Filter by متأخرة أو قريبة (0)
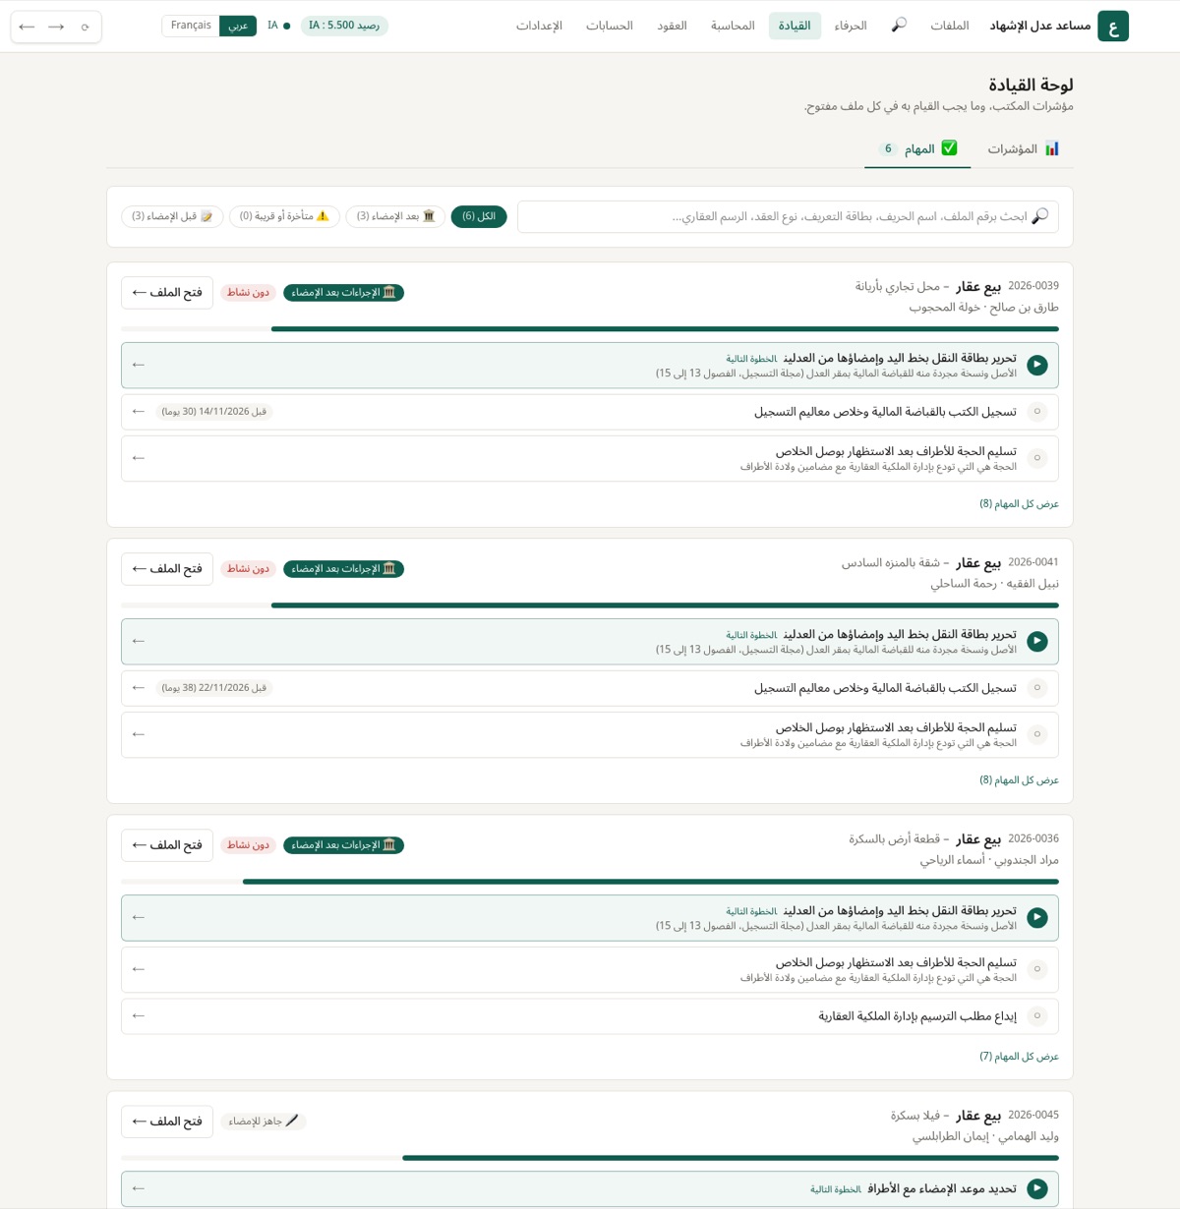Screen dimensions: 1180x1209 [285, 216]
